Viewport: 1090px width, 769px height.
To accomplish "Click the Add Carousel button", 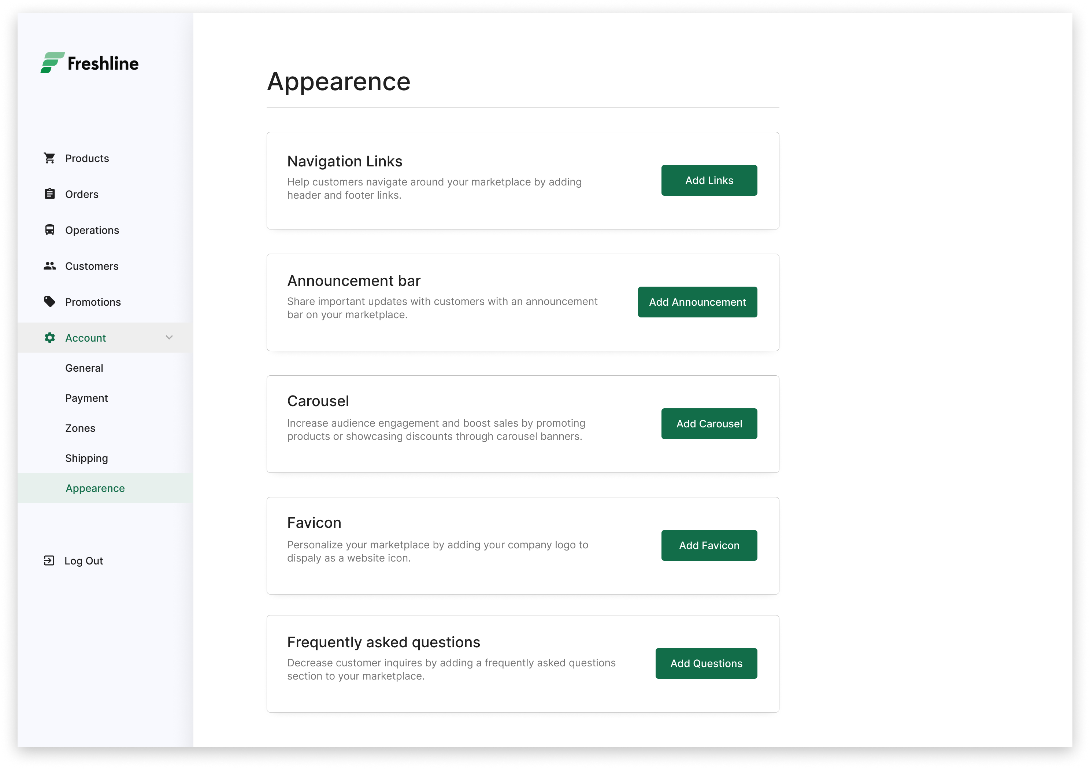I will click(709, 424).
